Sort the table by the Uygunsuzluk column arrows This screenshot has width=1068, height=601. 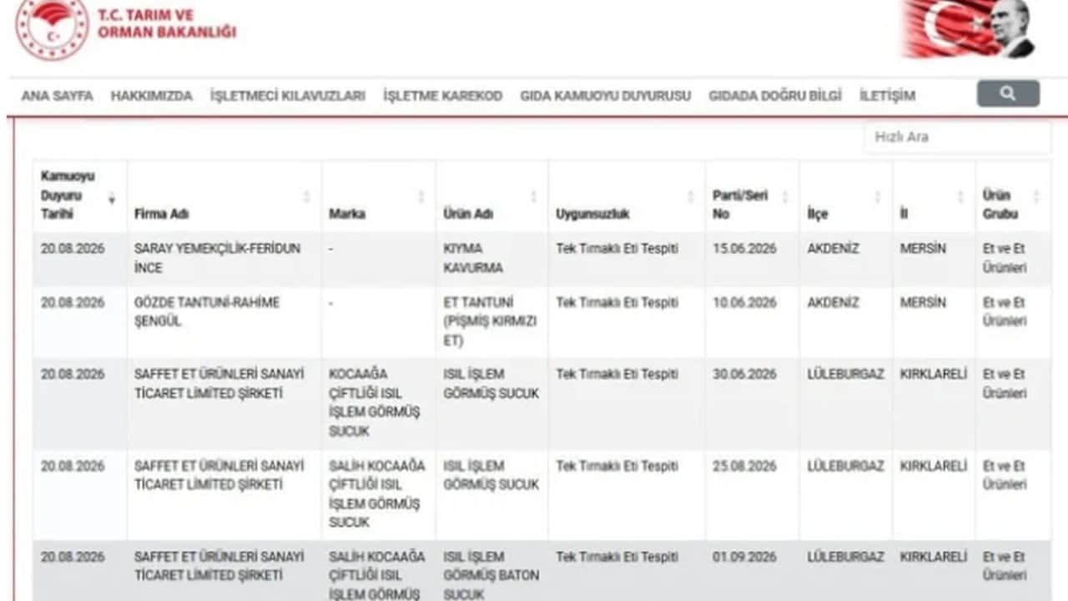coord(690,197)
